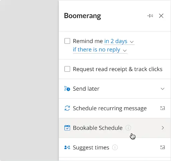
Task: Choose the Suggest times option
Action: point(115,148)
